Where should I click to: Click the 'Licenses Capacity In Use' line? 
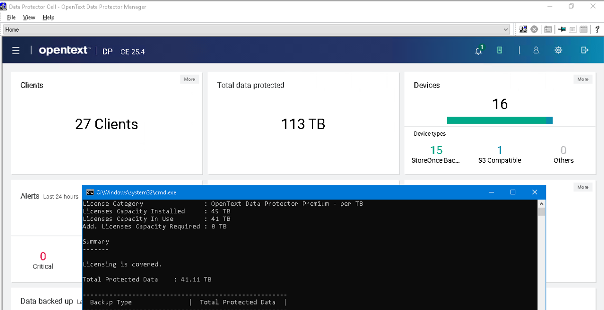click(156, 219)
